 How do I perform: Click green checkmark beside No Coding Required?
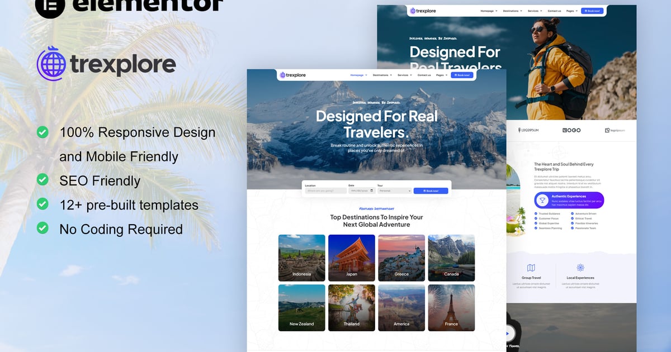coord(42,227)
